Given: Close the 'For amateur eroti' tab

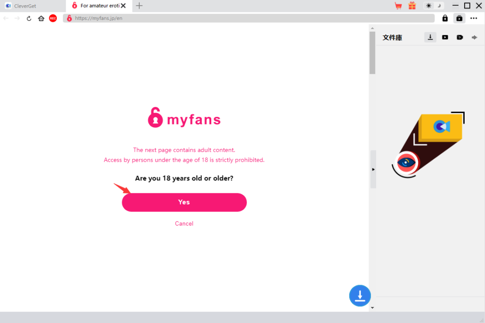Looking at the screenshot, I should (x=124, y=6).
